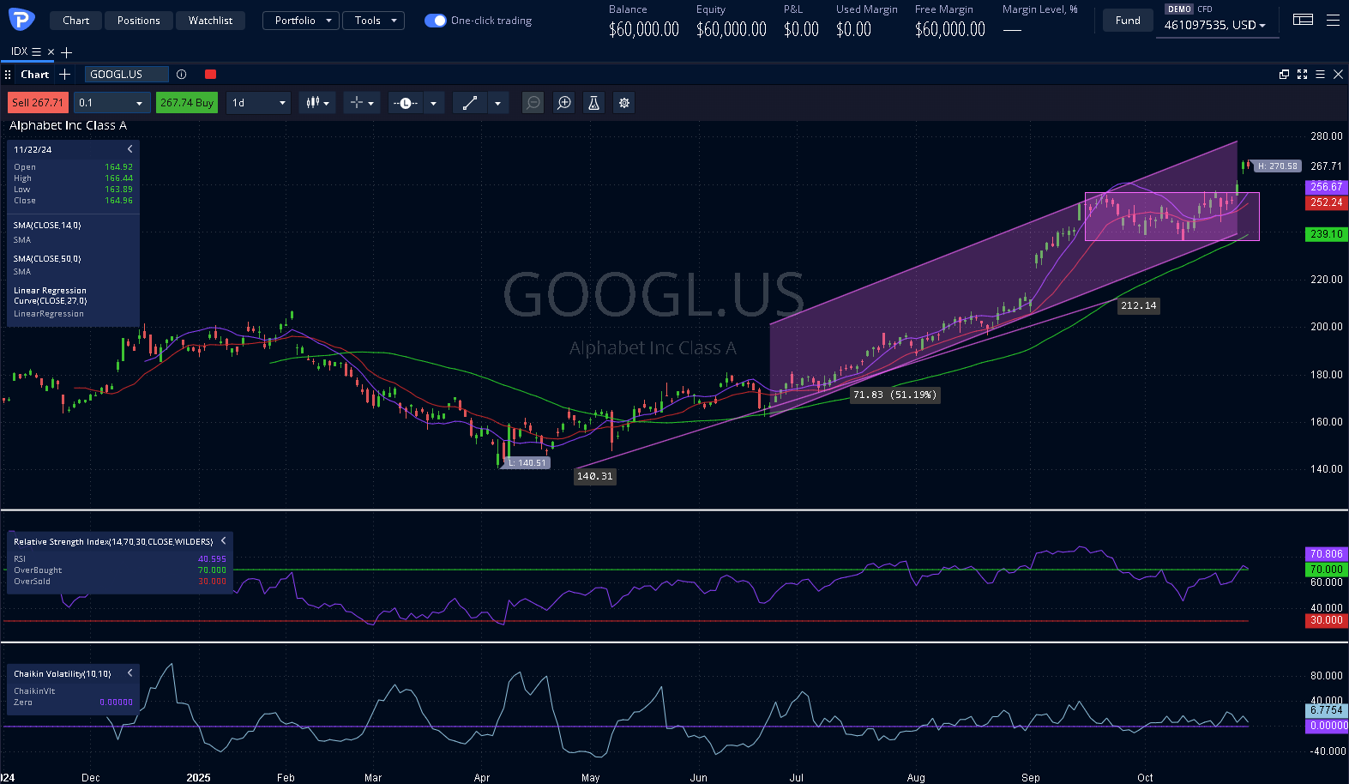Open the indicators flask icon

coord(593,103)
